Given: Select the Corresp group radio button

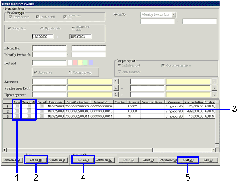Looking at the screenshot, I should tap(70, 72).
